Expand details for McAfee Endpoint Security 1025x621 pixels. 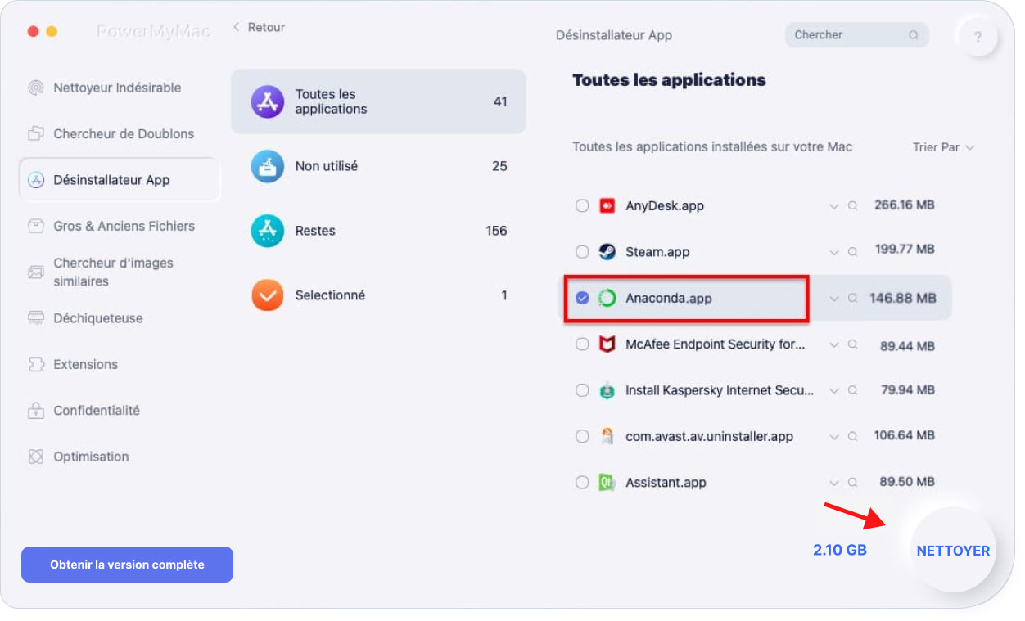pos(834,344)
